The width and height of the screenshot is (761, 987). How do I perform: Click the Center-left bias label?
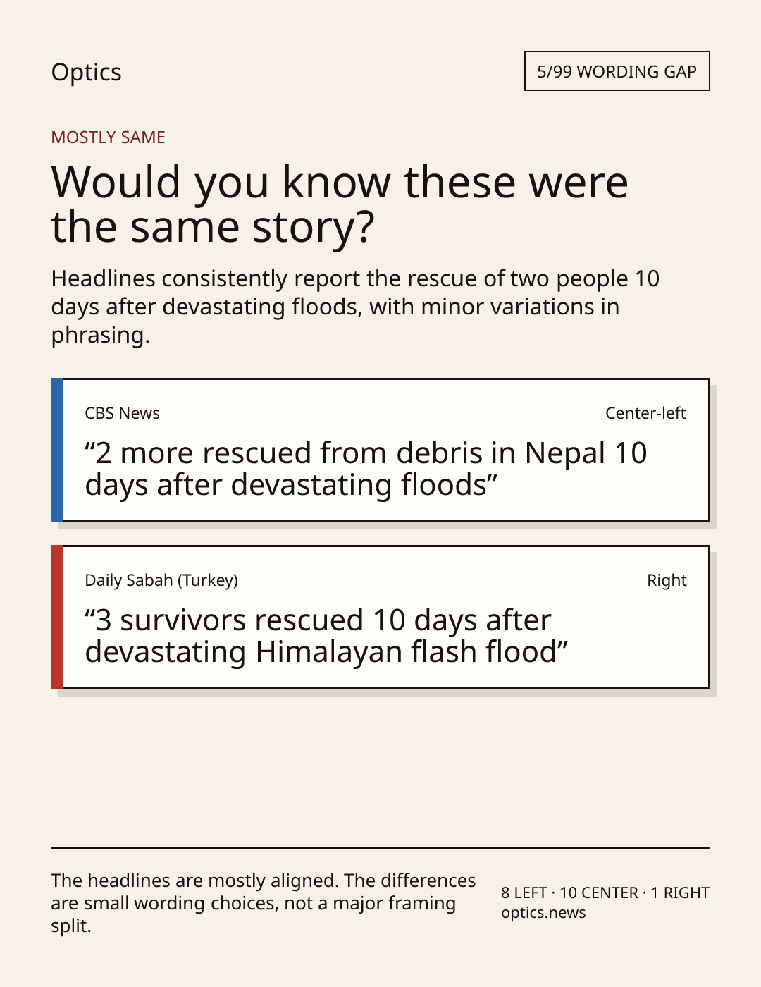(x=645, y=413)
